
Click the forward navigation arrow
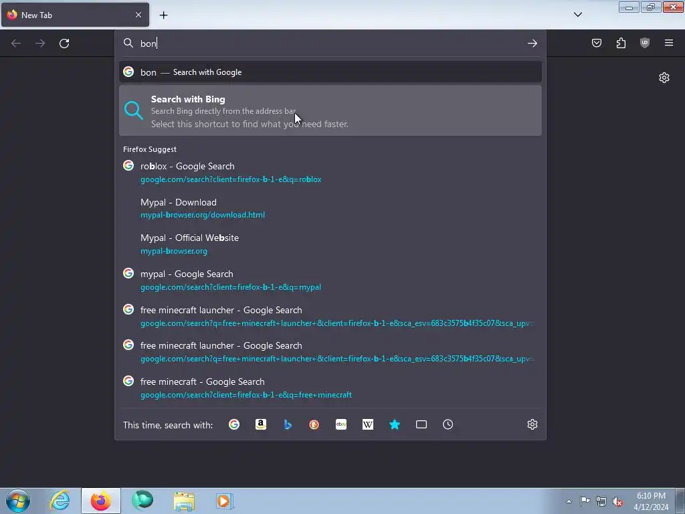point(40,44)
